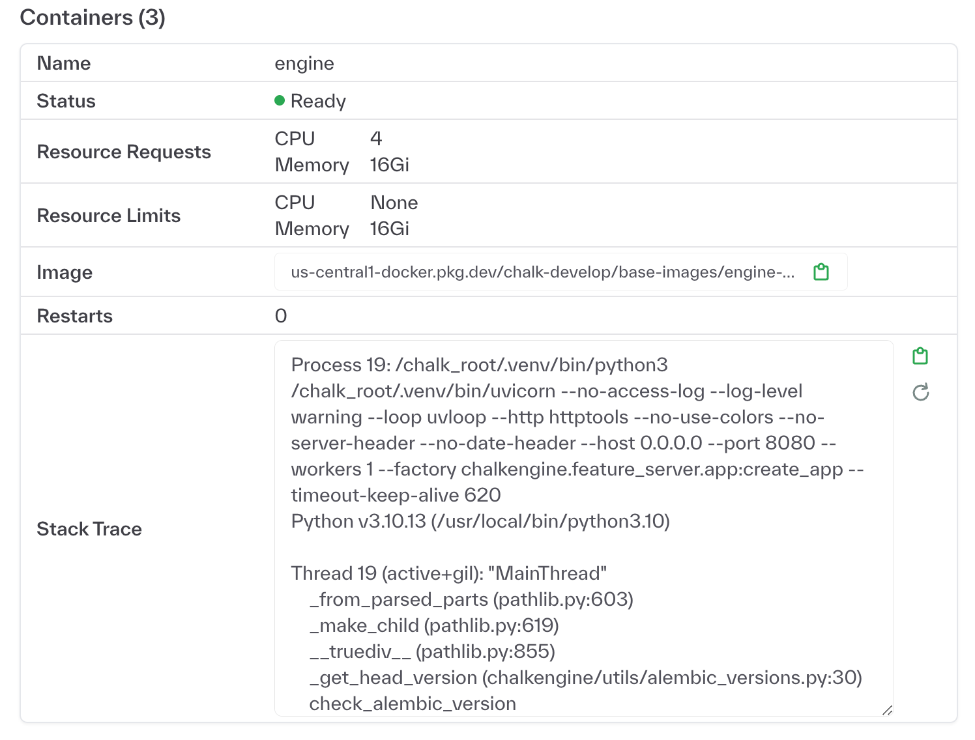Image resolution: width=975 pixels, height=740 pixels.
Task: Select the Memory value 16Gi under Resource Requests
Action: click(x=388, y=164)
